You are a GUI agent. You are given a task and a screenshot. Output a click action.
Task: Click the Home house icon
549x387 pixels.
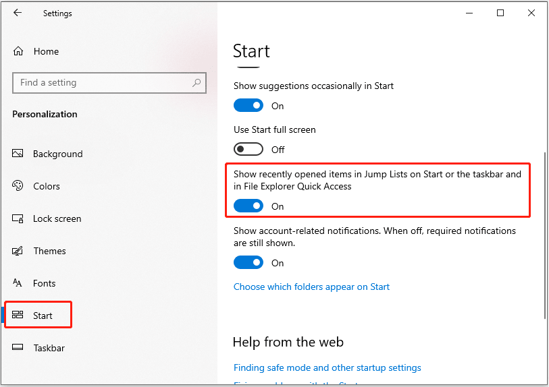click(18, 51)
